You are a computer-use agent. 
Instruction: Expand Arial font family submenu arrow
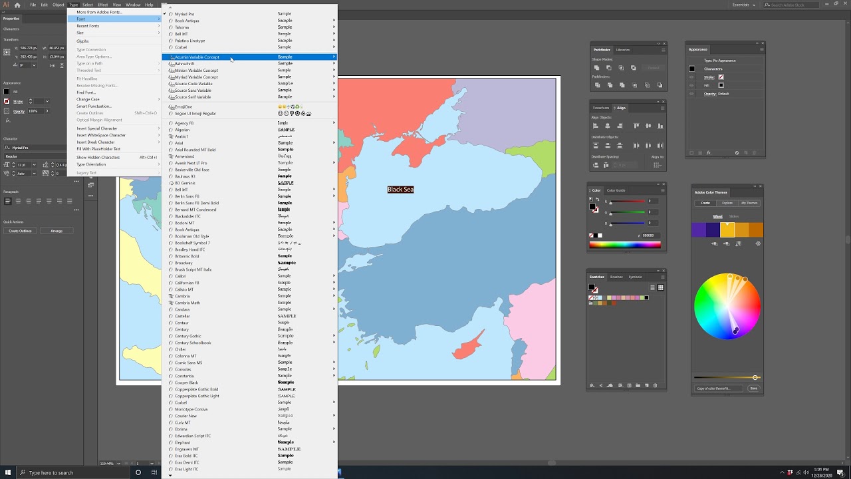tap(334, 143)
